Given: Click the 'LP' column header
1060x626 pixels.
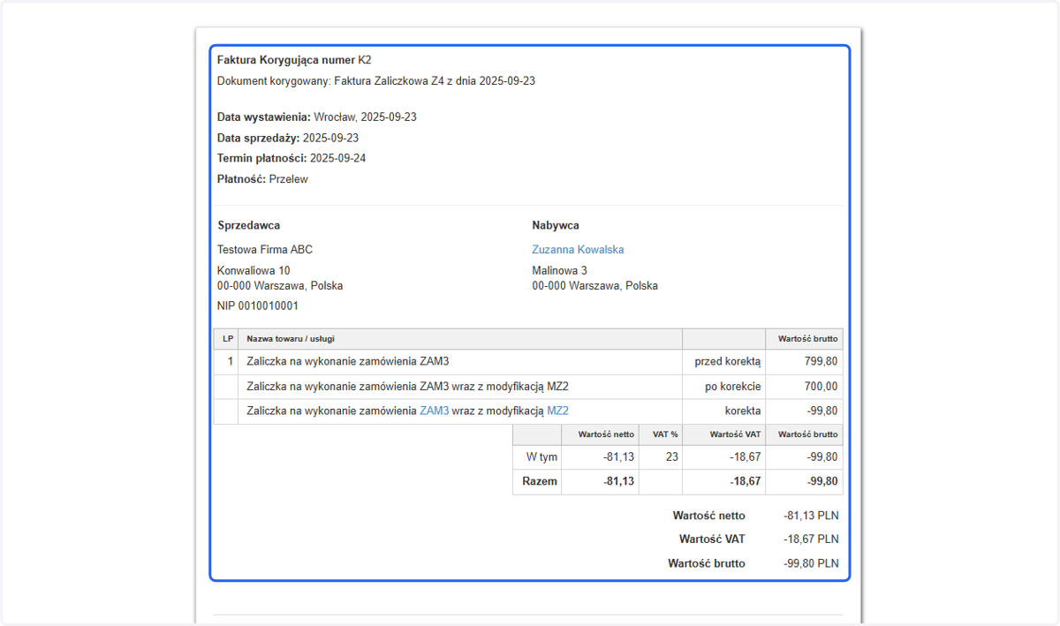Looking at the screenshot, I should tap(228, 339).
